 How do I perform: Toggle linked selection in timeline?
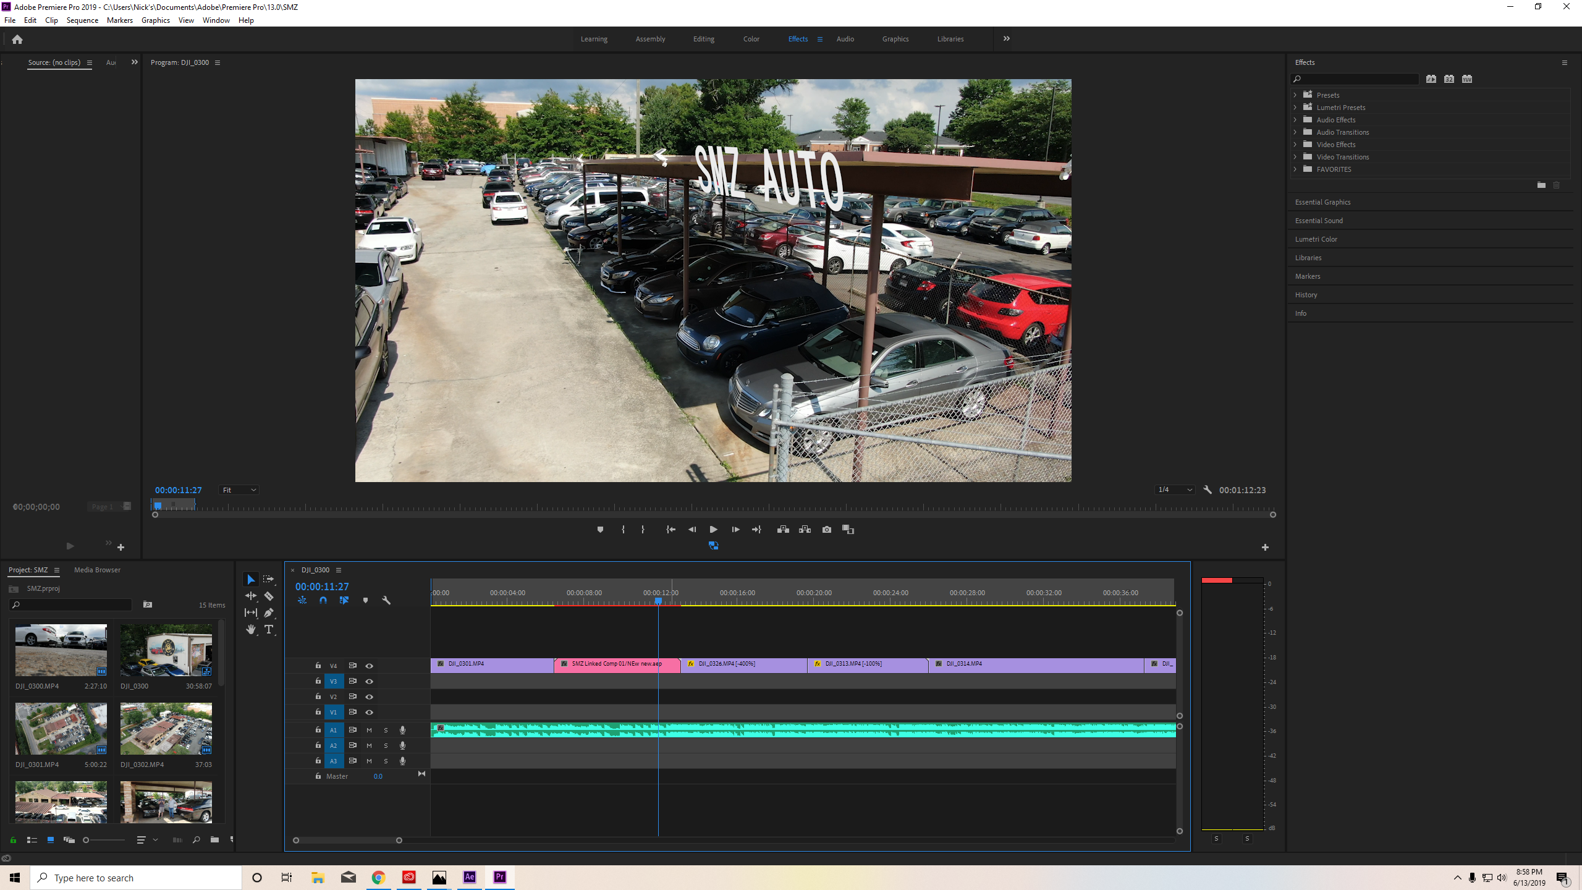tap(344, 600)
